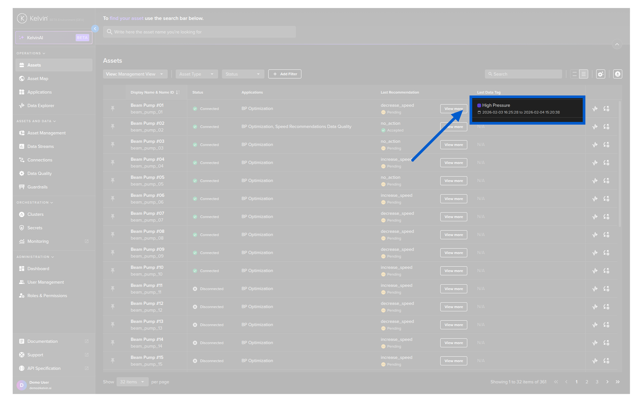
Task: Open Asset Map in the sidebar
Action: (x=38, y=79)
